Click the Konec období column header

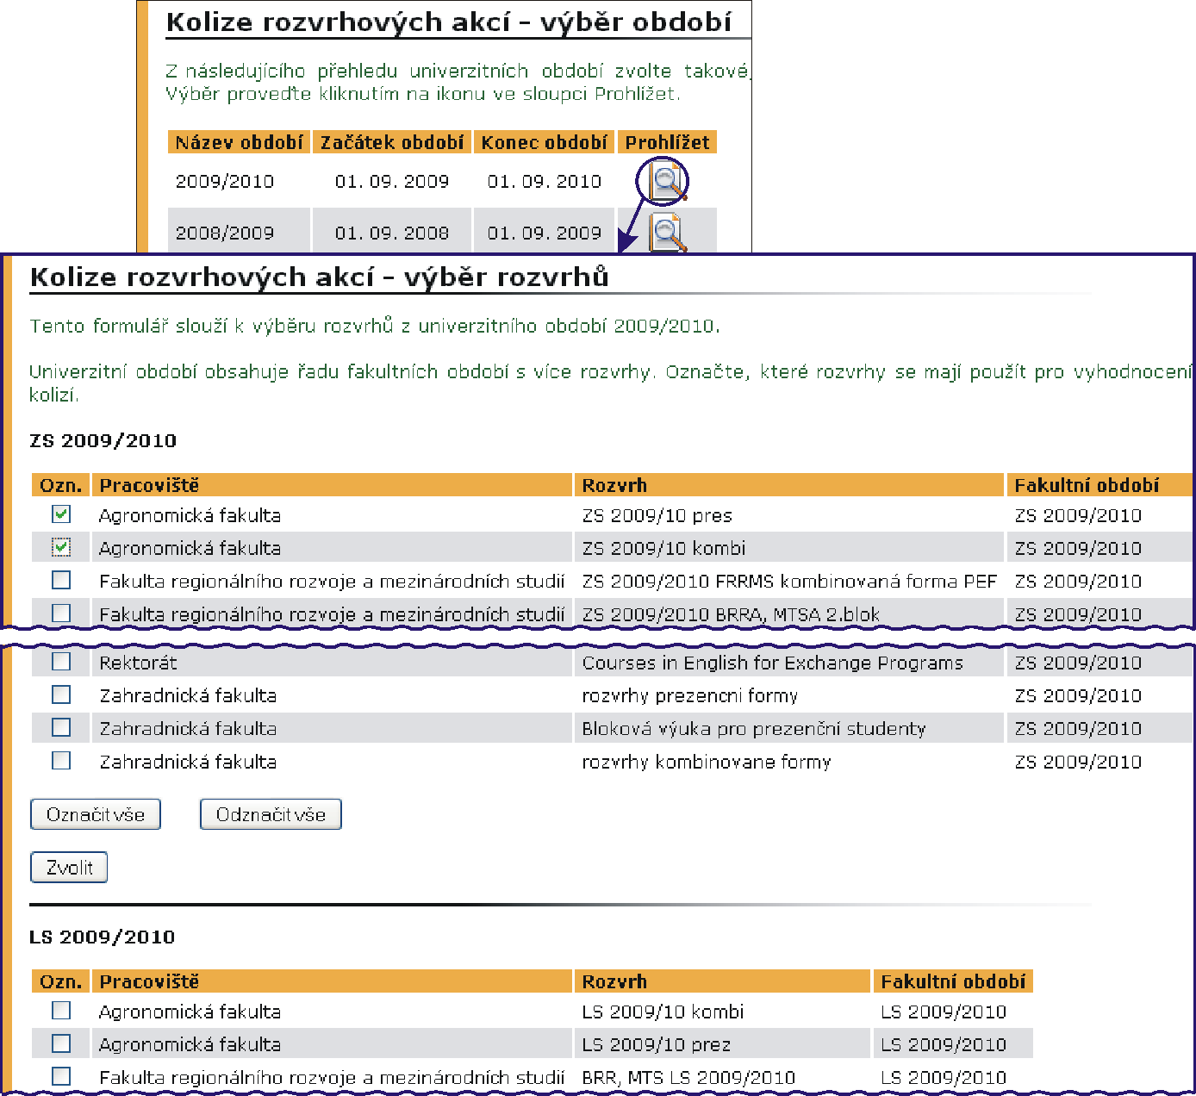pyautogui.click(x=544, y=142)
